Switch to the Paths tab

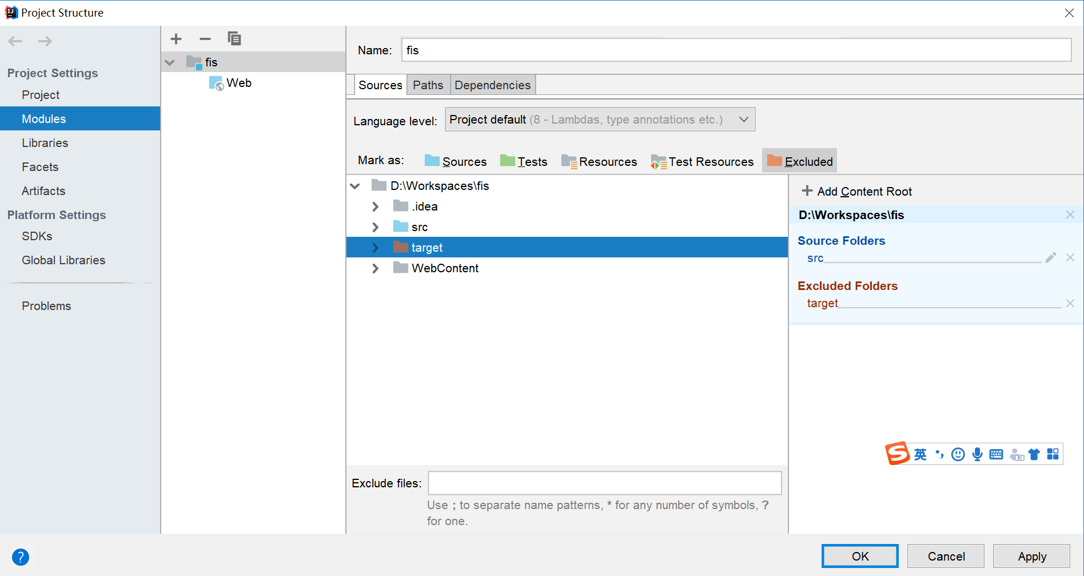pos(428,85)
